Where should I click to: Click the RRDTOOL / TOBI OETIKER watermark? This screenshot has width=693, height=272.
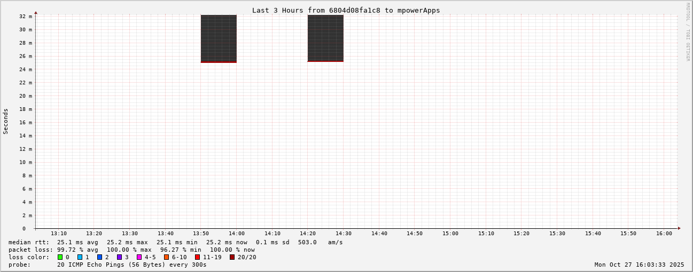point(688,31)
